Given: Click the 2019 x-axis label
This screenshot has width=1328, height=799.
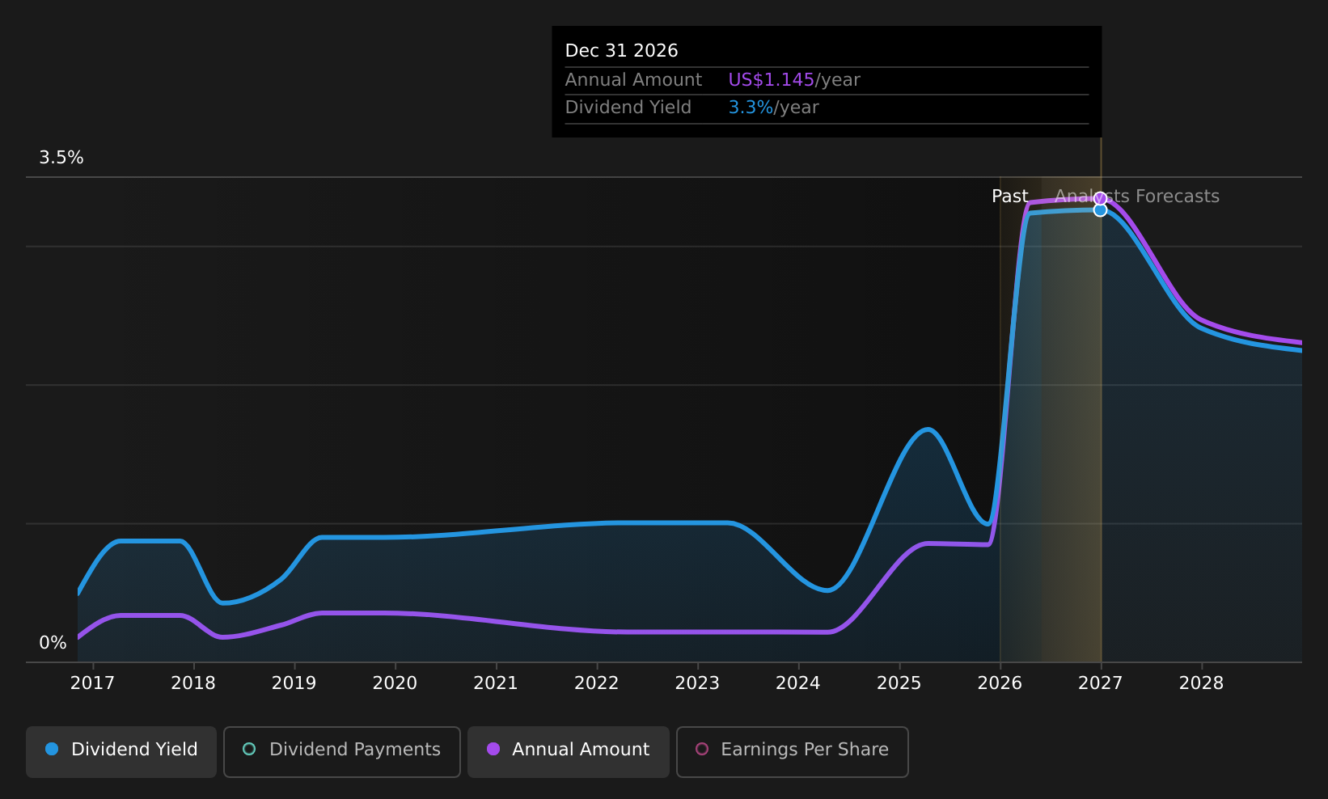Looking at the screenshot, I should (x=294, y=683).
